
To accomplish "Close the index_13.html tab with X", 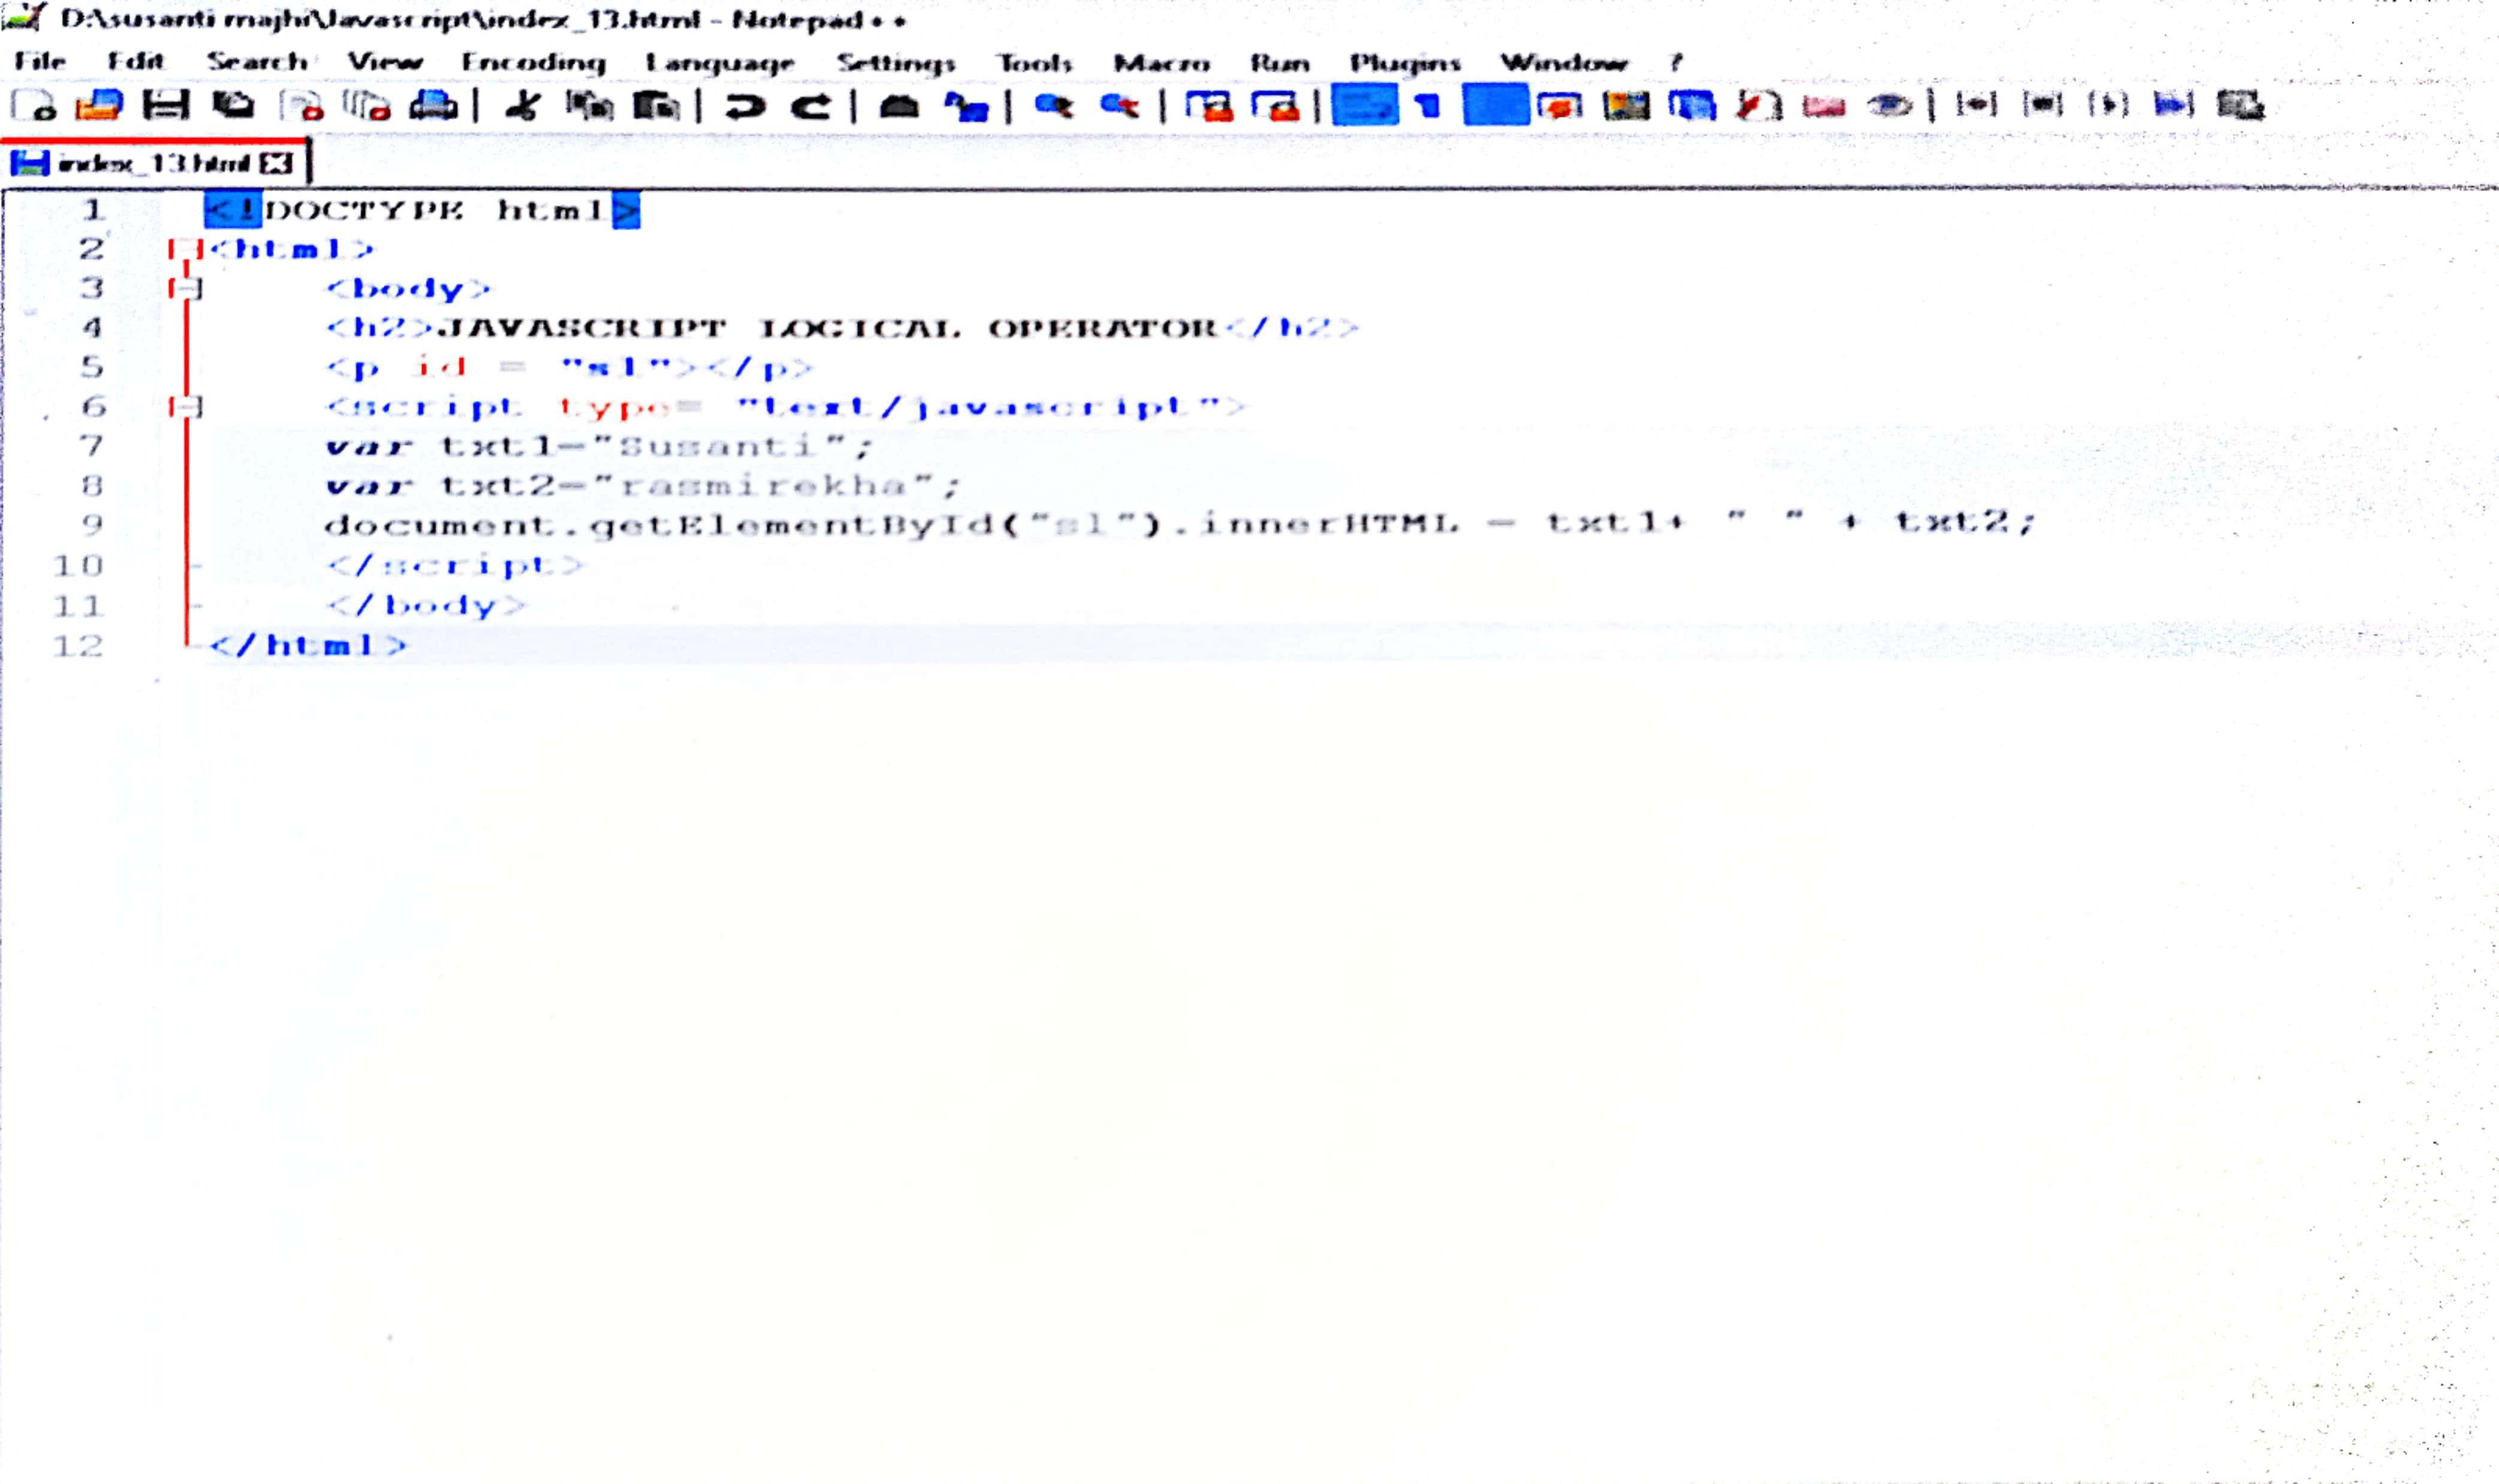I will pos(275,163).
